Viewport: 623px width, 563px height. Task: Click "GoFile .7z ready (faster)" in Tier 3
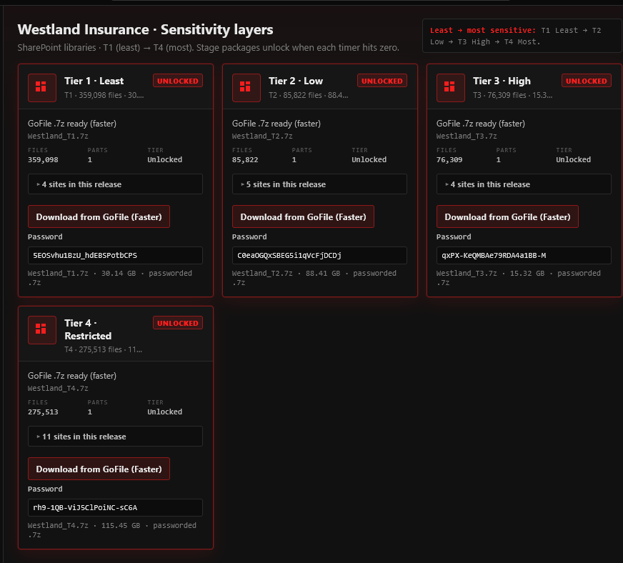480,124
